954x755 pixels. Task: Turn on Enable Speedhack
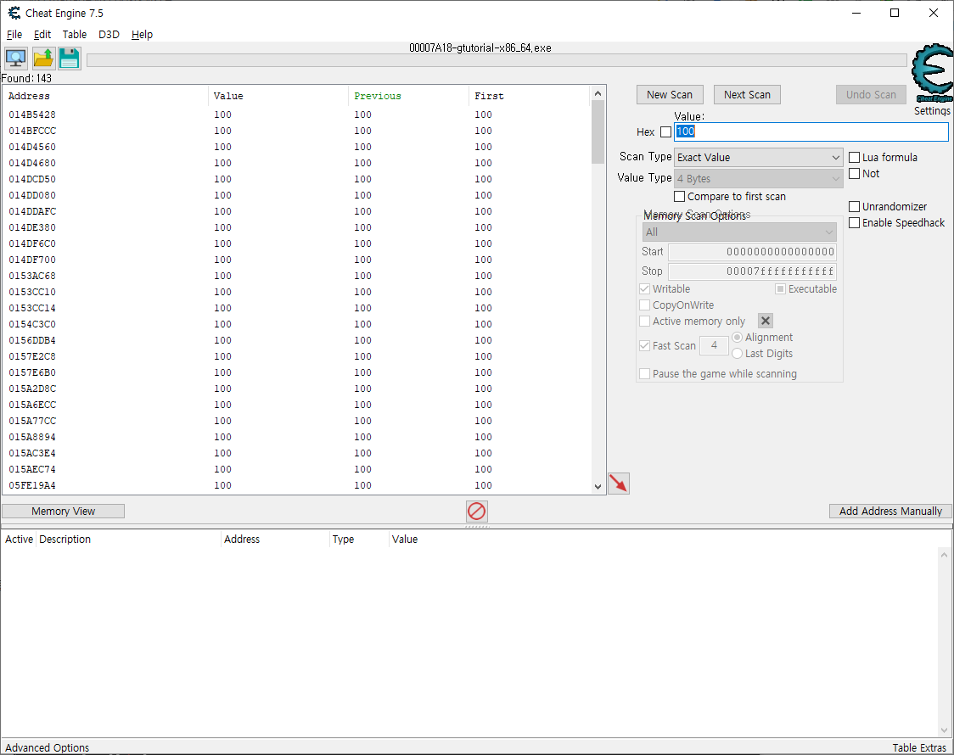(x=854, y=223)
